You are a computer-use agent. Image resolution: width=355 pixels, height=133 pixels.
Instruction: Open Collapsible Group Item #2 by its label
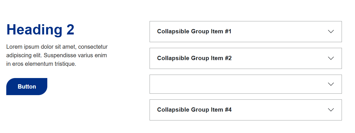click(x=194, y=58)
